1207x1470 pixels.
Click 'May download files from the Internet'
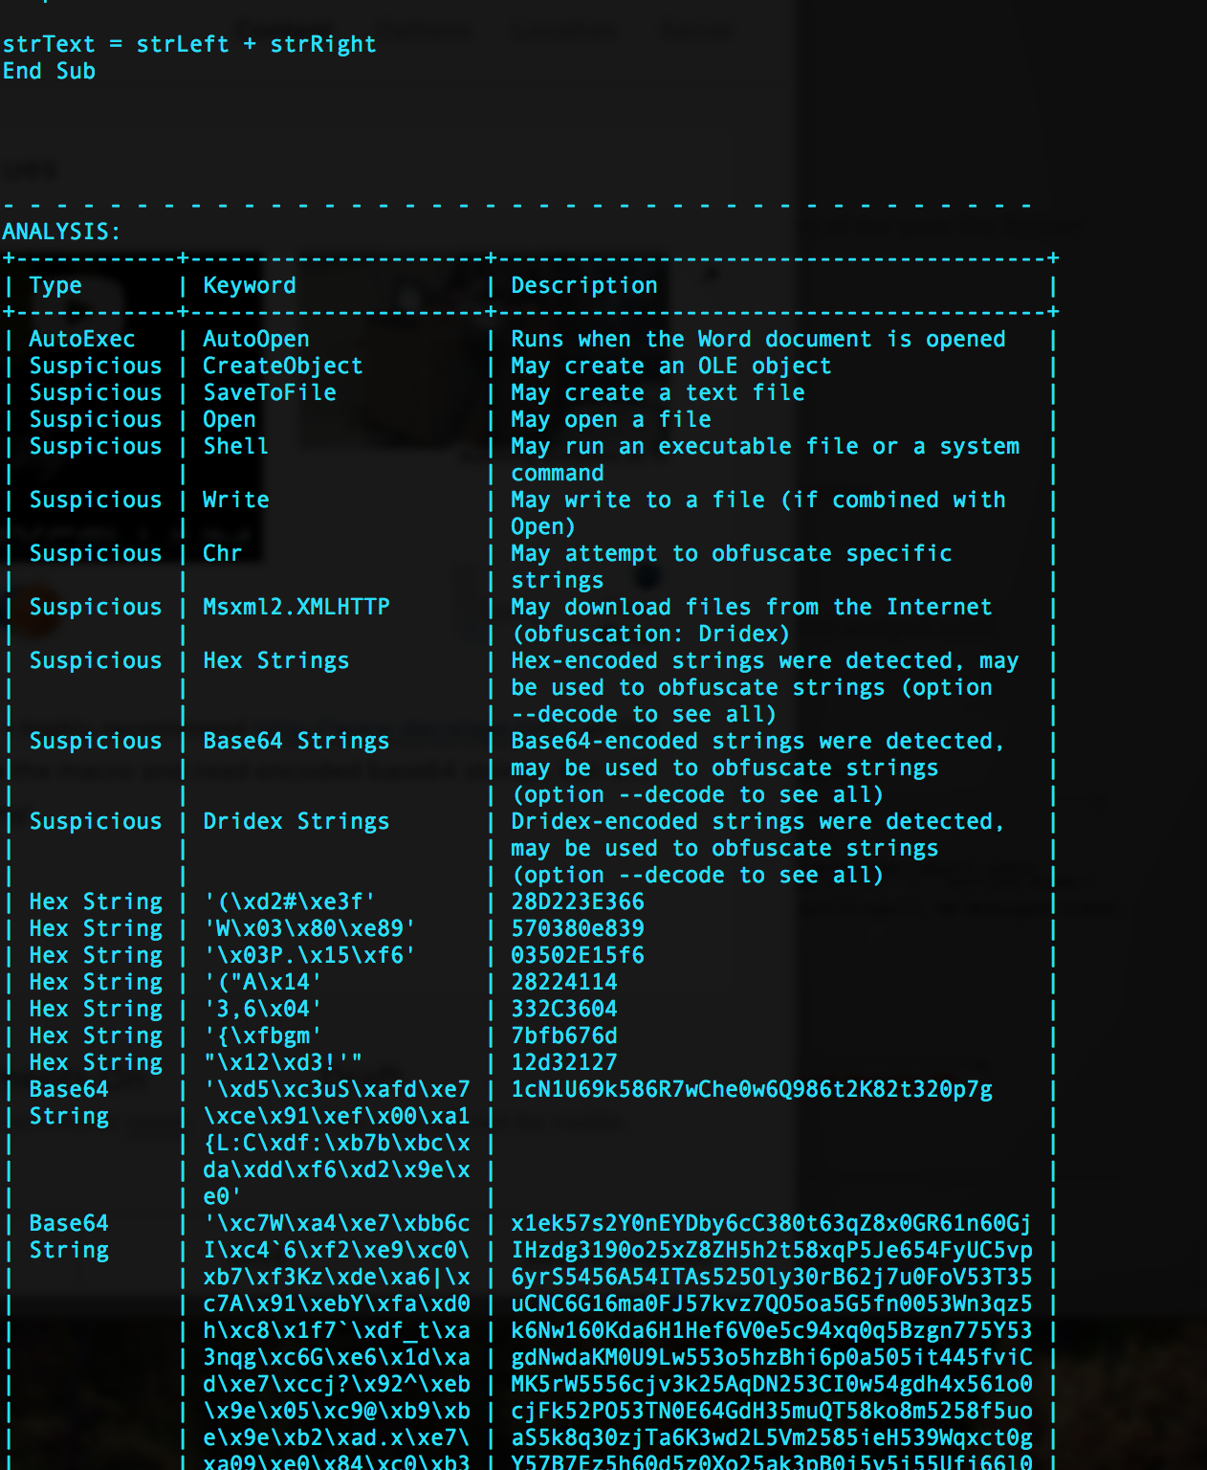coord(752,607)
